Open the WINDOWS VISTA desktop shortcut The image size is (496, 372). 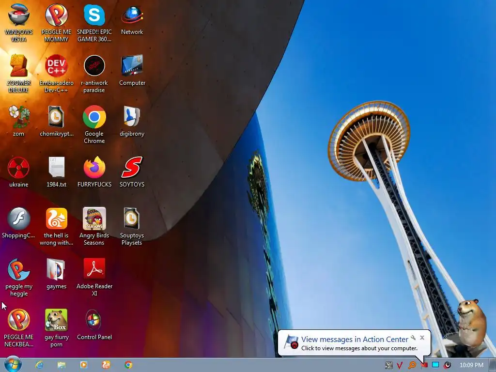(x=19, y=23)
